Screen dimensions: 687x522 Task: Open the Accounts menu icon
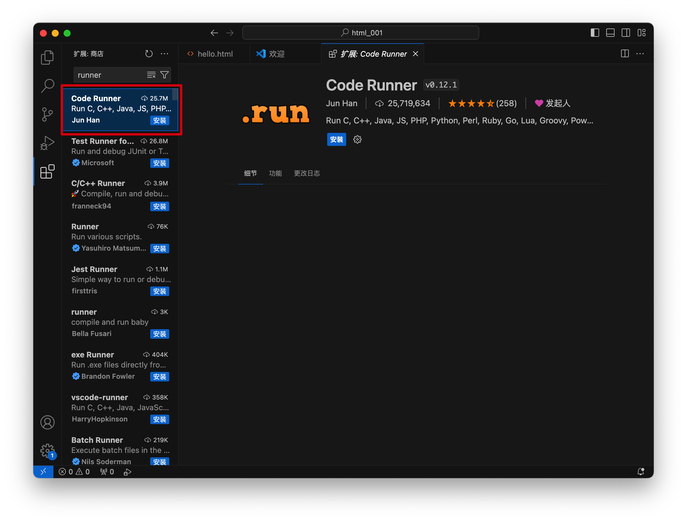click(47, 422)
